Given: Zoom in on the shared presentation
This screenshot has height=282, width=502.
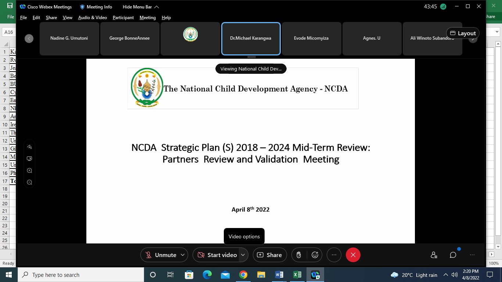Looking at the screenshot, I should 29,170.
